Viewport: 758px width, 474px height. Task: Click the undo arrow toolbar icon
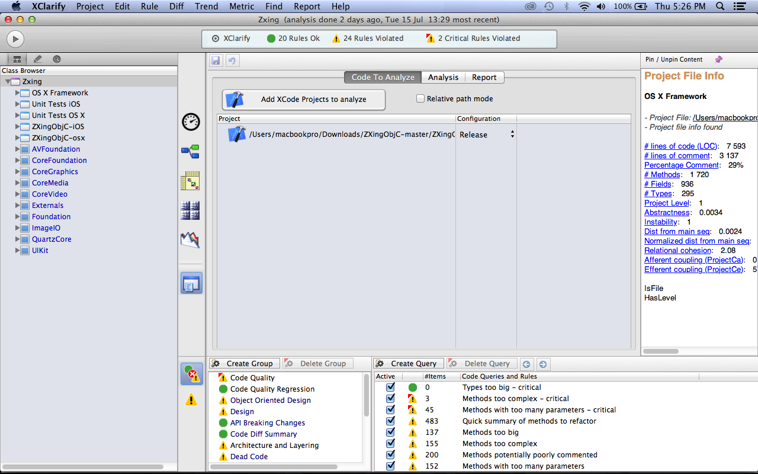coord(232,60)
